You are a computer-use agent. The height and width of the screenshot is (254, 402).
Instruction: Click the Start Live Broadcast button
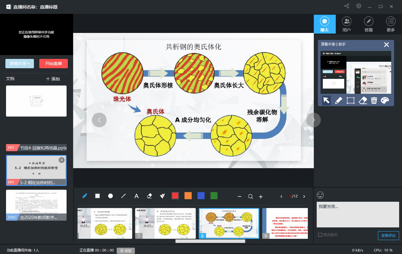(54, 64)
